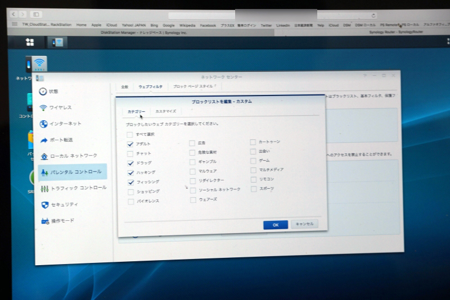Check the 危険な素材 category

pyautogui.click(x=192, y=152)
